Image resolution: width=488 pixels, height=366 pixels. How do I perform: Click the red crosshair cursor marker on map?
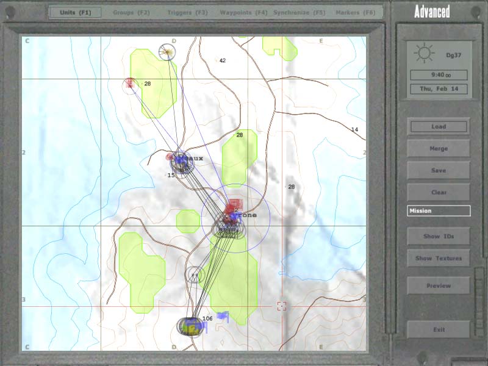[x=281, y=306]
